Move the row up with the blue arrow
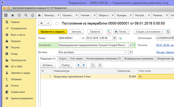174x107 pixels. pos(78,65)
